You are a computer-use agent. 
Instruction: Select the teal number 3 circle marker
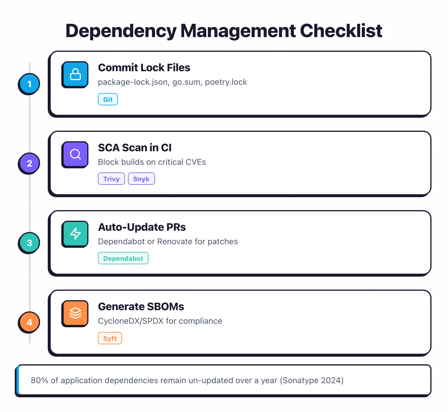pos(29,243)
